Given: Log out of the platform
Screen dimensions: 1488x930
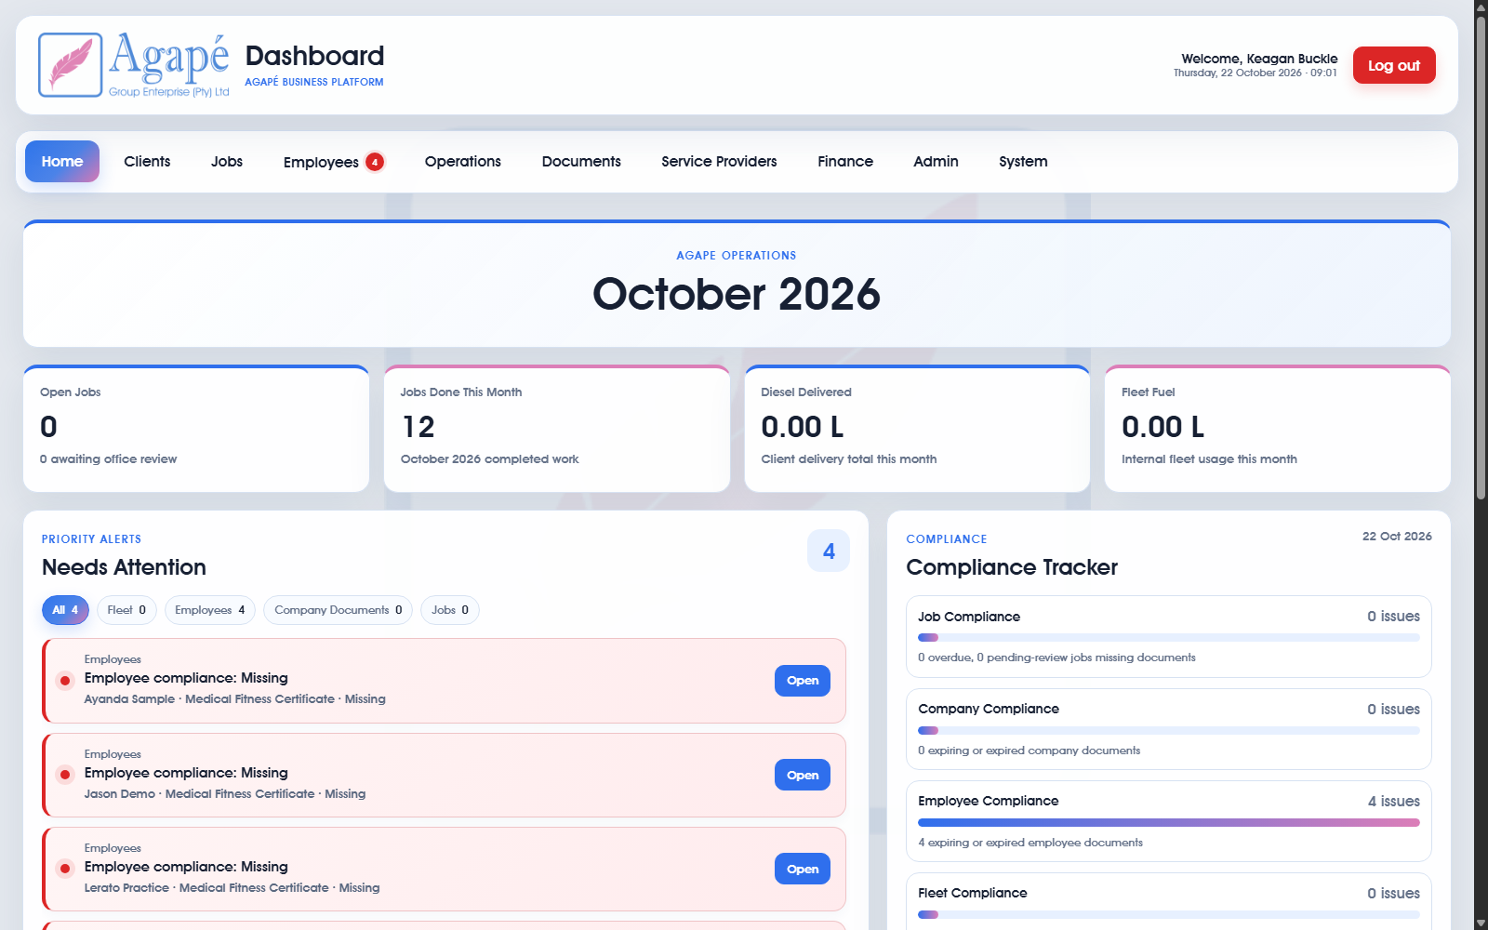Looking at the screenshot, I should [1394, 65].
